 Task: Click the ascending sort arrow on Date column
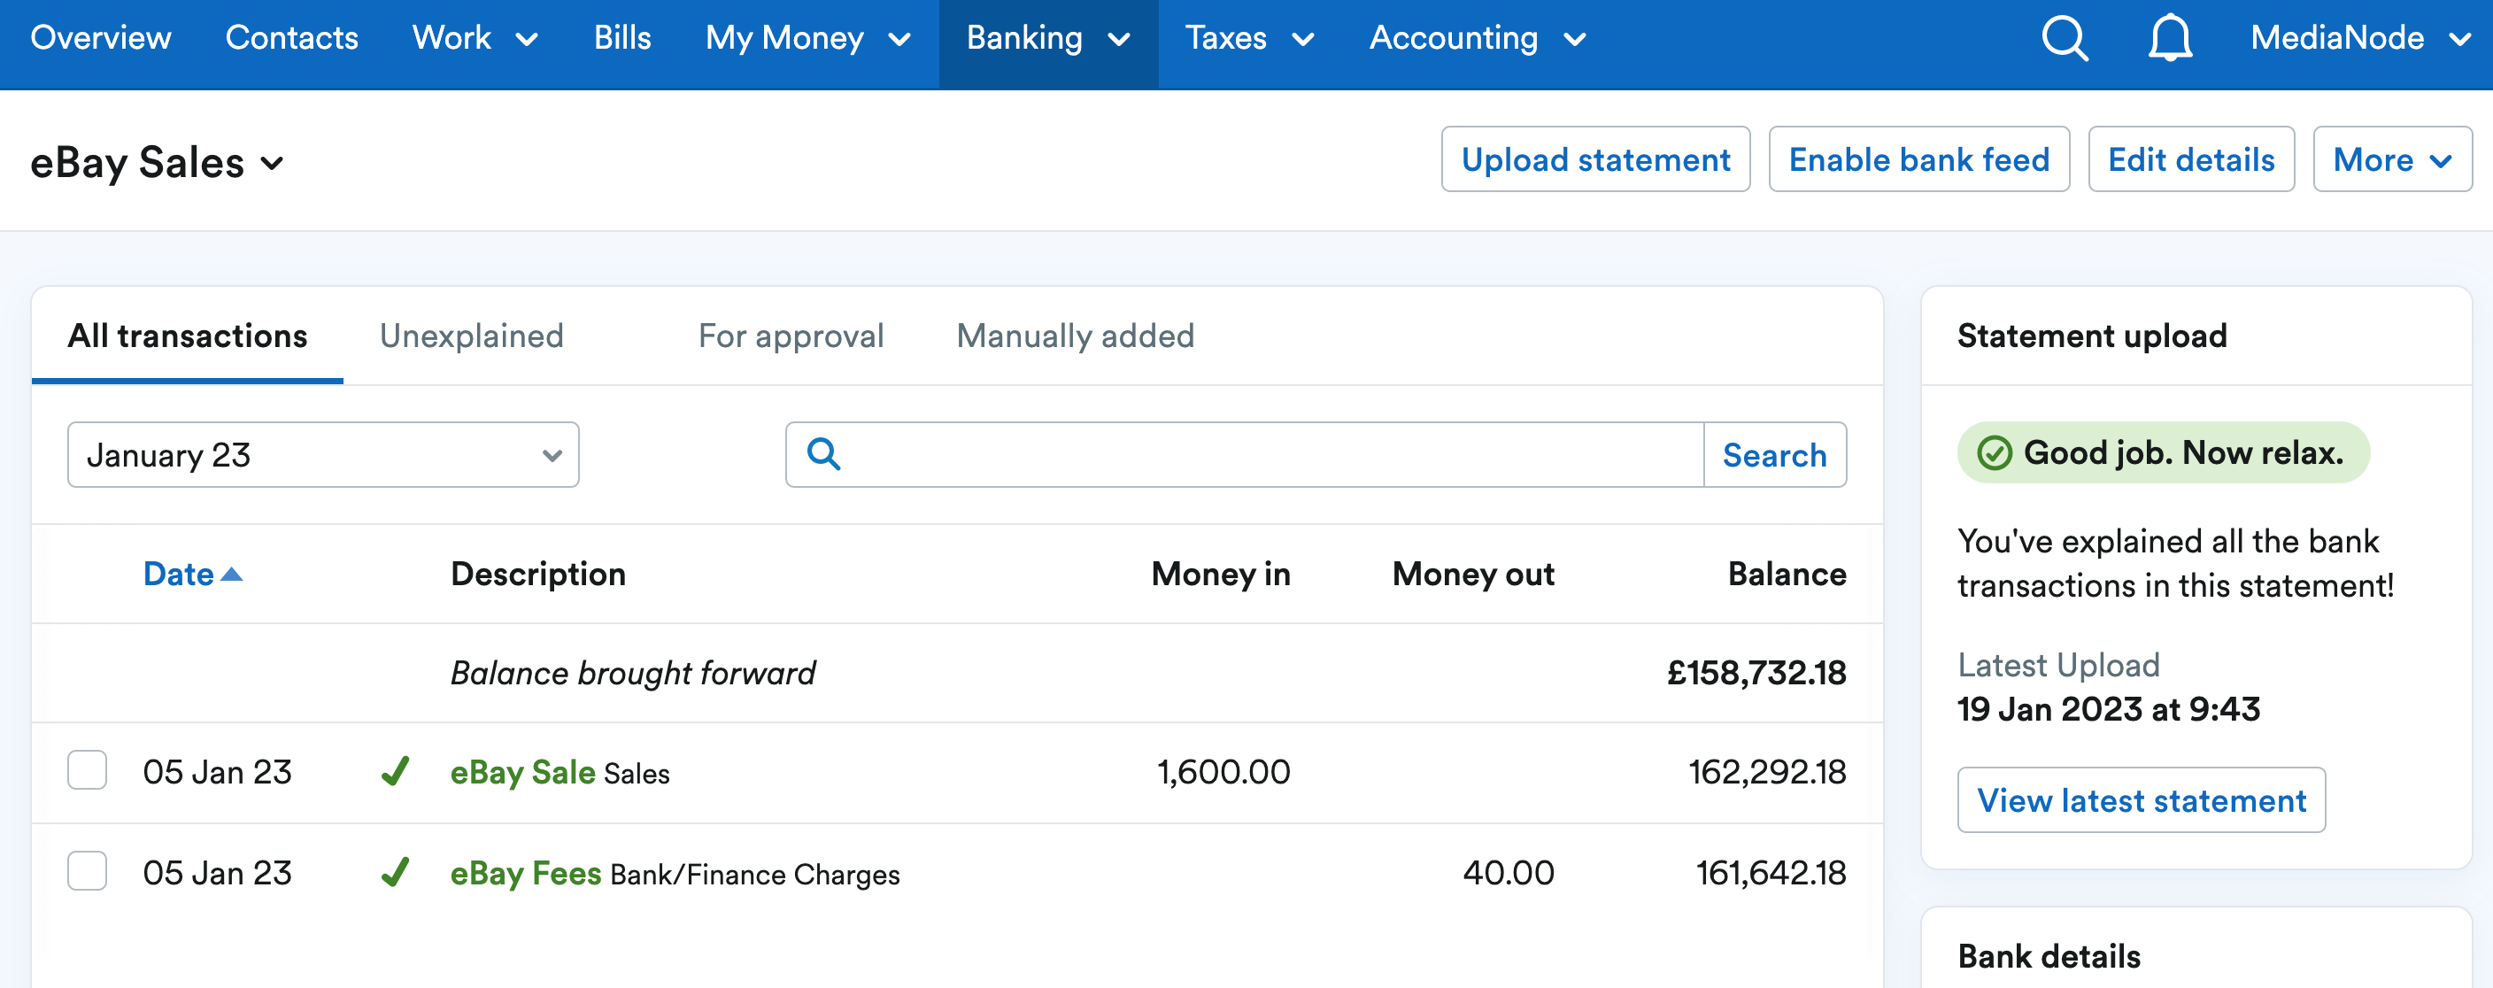[233, 573]
